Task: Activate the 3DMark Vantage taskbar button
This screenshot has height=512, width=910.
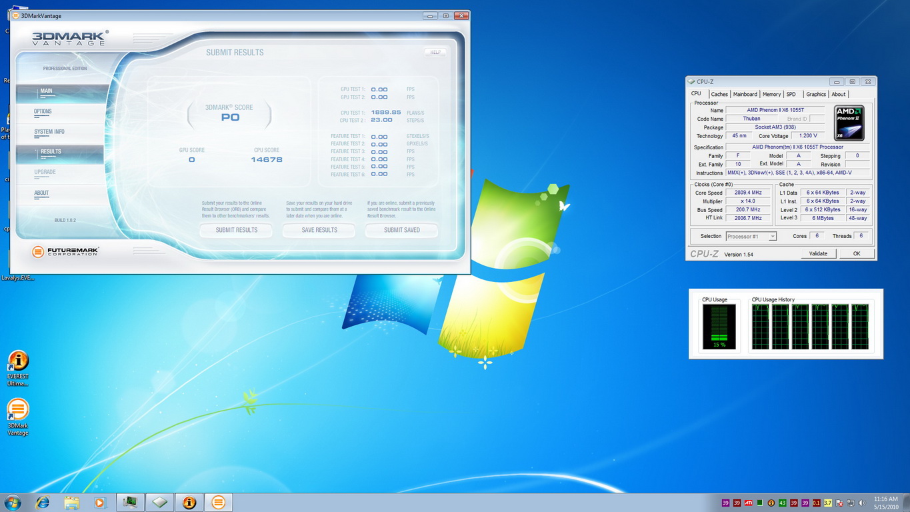Action: [x=219, y=502]
